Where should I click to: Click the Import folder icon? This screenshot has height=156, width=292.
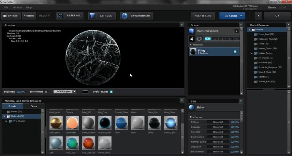5,16
